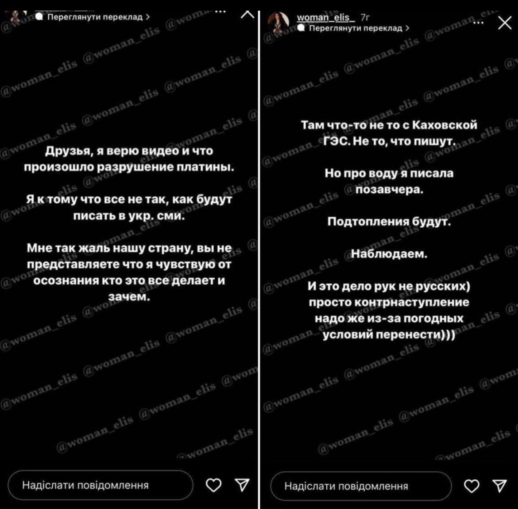Like the right story with heart icon
This screenshot has height=509, width=518.
coord(472,486)
